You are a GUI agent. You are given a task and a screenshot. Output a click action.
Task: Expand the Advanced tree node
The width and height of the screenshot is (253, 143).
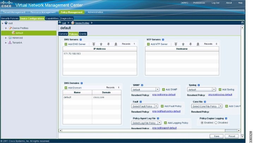(x=6, y=38)
